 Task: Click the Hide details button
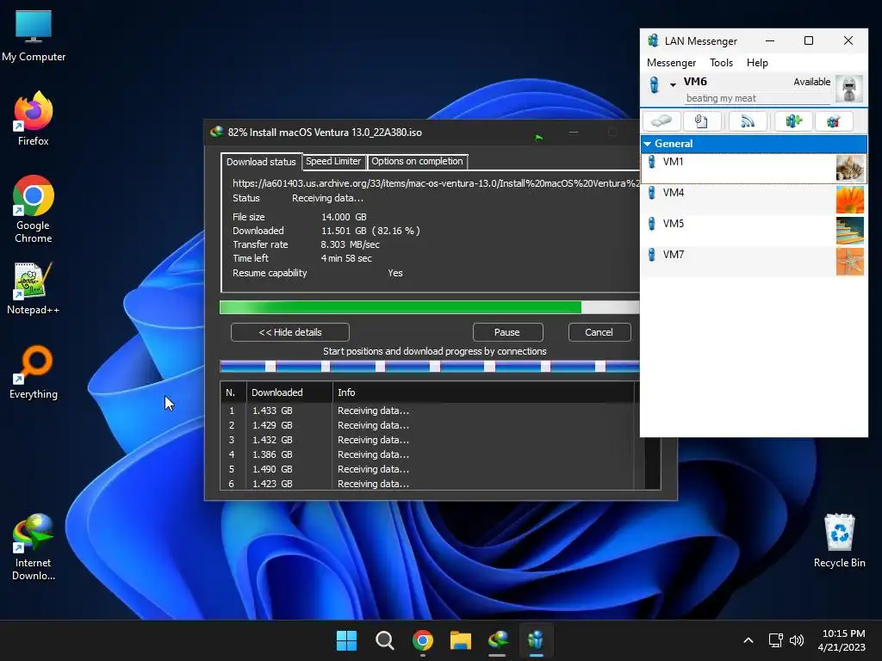point(290,332)
